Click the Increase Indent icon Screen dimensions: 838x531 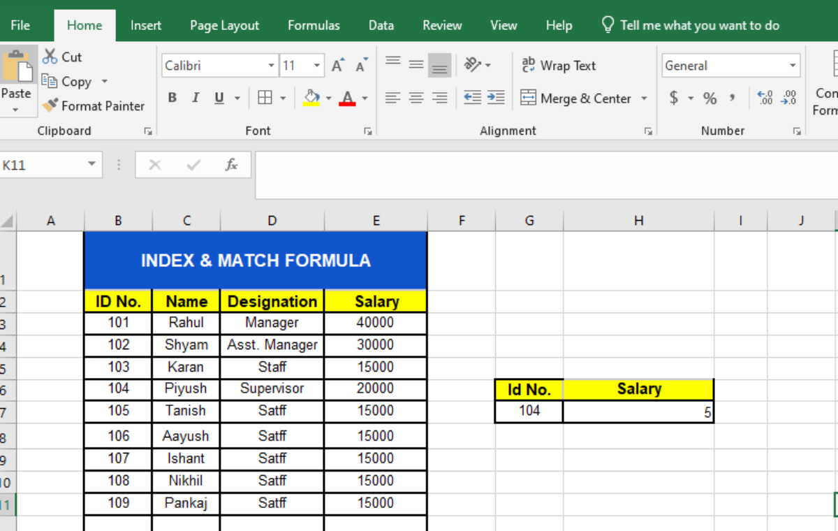pos(496,98)
